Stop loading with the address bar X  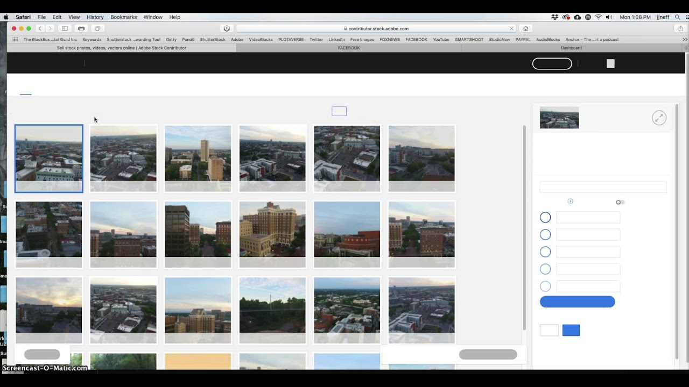(x=511, y=28)
